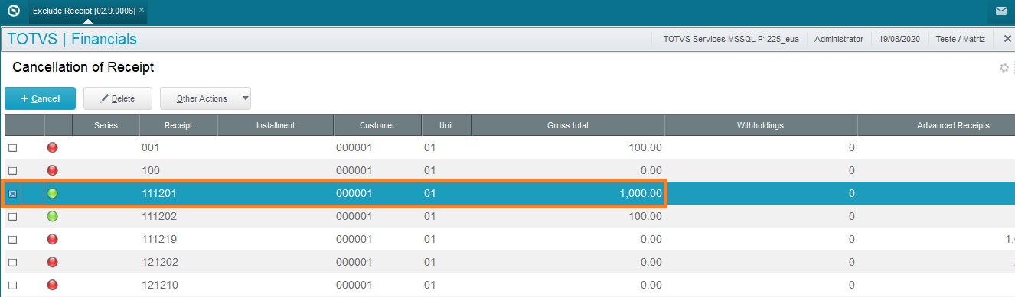
Task: Click the Delete button
Action: pyautogui.click(x=118, y=98)
